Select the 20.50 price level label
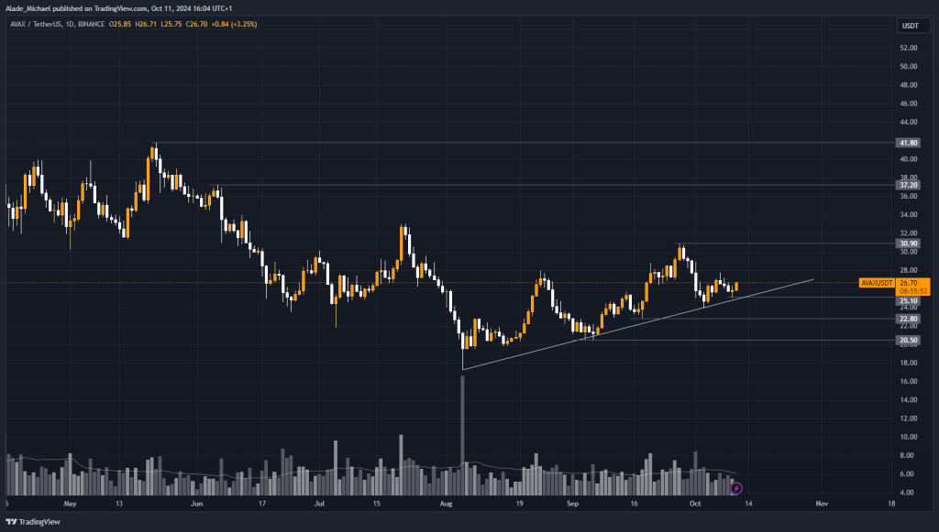The image size is (939, 532). click(909, 340)
